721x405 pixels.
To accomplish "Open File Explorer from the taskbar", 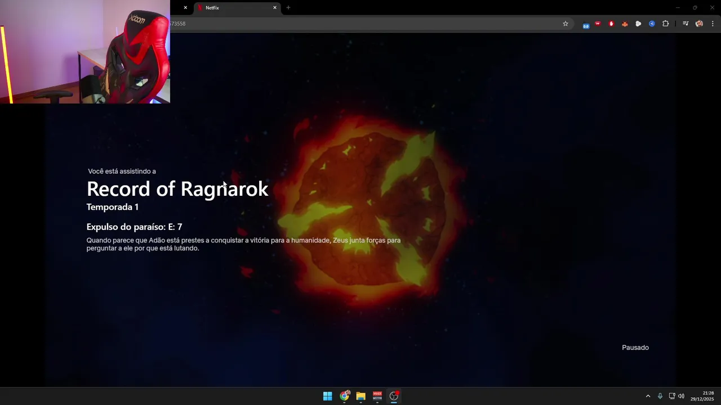I will (x=360, y=396).
